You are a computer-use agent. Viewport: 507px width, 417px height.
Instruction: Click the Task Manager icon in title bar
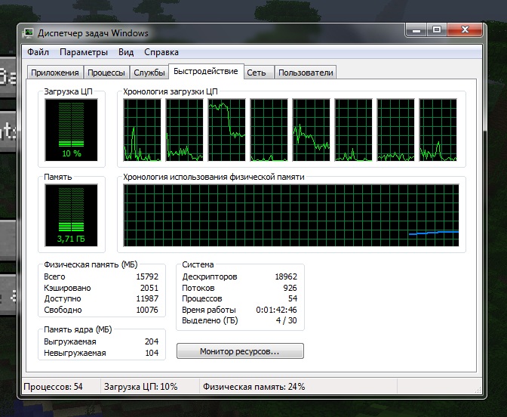(29, 33)
